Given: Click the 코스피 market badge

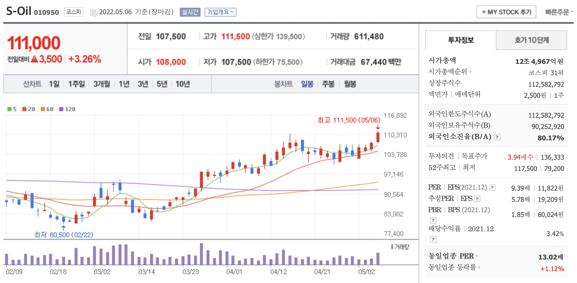Looking at the screenshot, I should click(x=73, y=12).
